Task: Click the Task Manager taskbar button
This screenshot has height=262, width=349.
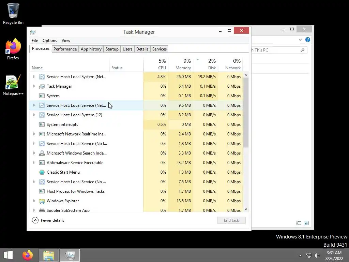Action: pyautogui.click(x=70, y=255)
